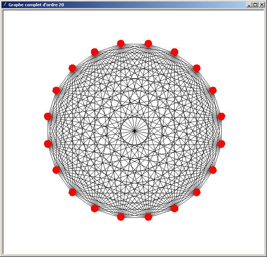Image resolution: width=267 pixels, height=257 pixels.
Task: Maximize the Graphe complet d'ordre 20 window
Action: tap(255, 5)
